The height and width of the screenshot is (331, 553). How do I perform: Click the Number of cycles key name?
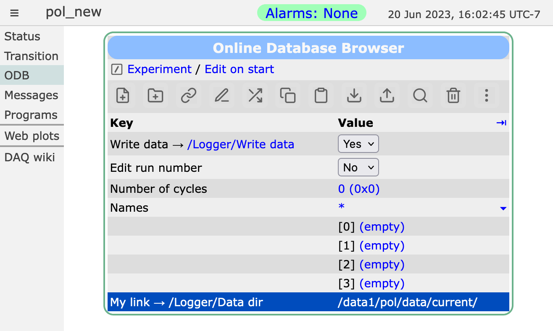click(158, 189)
